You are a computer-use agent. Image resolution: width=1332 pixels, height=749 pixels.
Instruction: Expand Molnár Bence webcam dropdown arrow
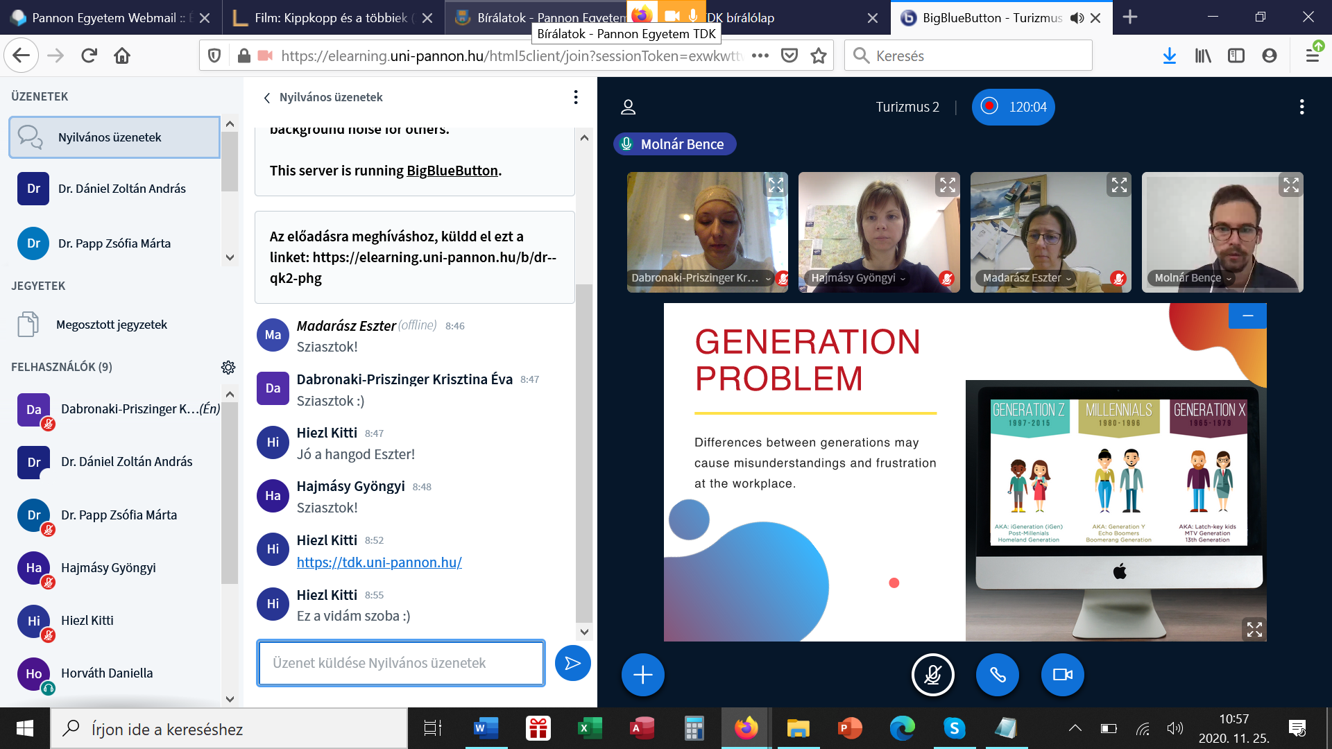click(x=1229, y=279)
